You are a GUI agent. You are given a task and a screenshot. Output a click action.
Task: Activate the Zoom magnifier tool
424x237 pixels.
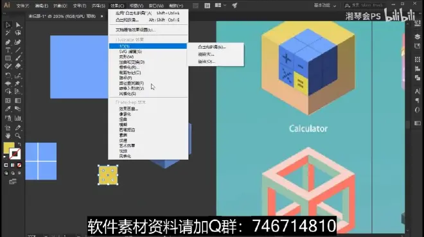click(x=18, y=136)
